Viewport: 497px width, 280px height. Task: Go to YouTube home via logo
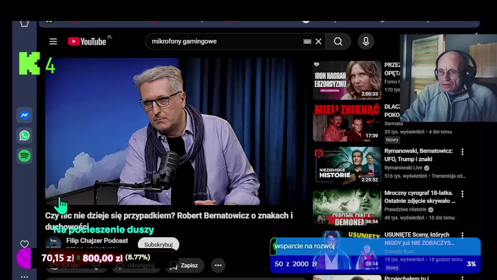(87, 42)
